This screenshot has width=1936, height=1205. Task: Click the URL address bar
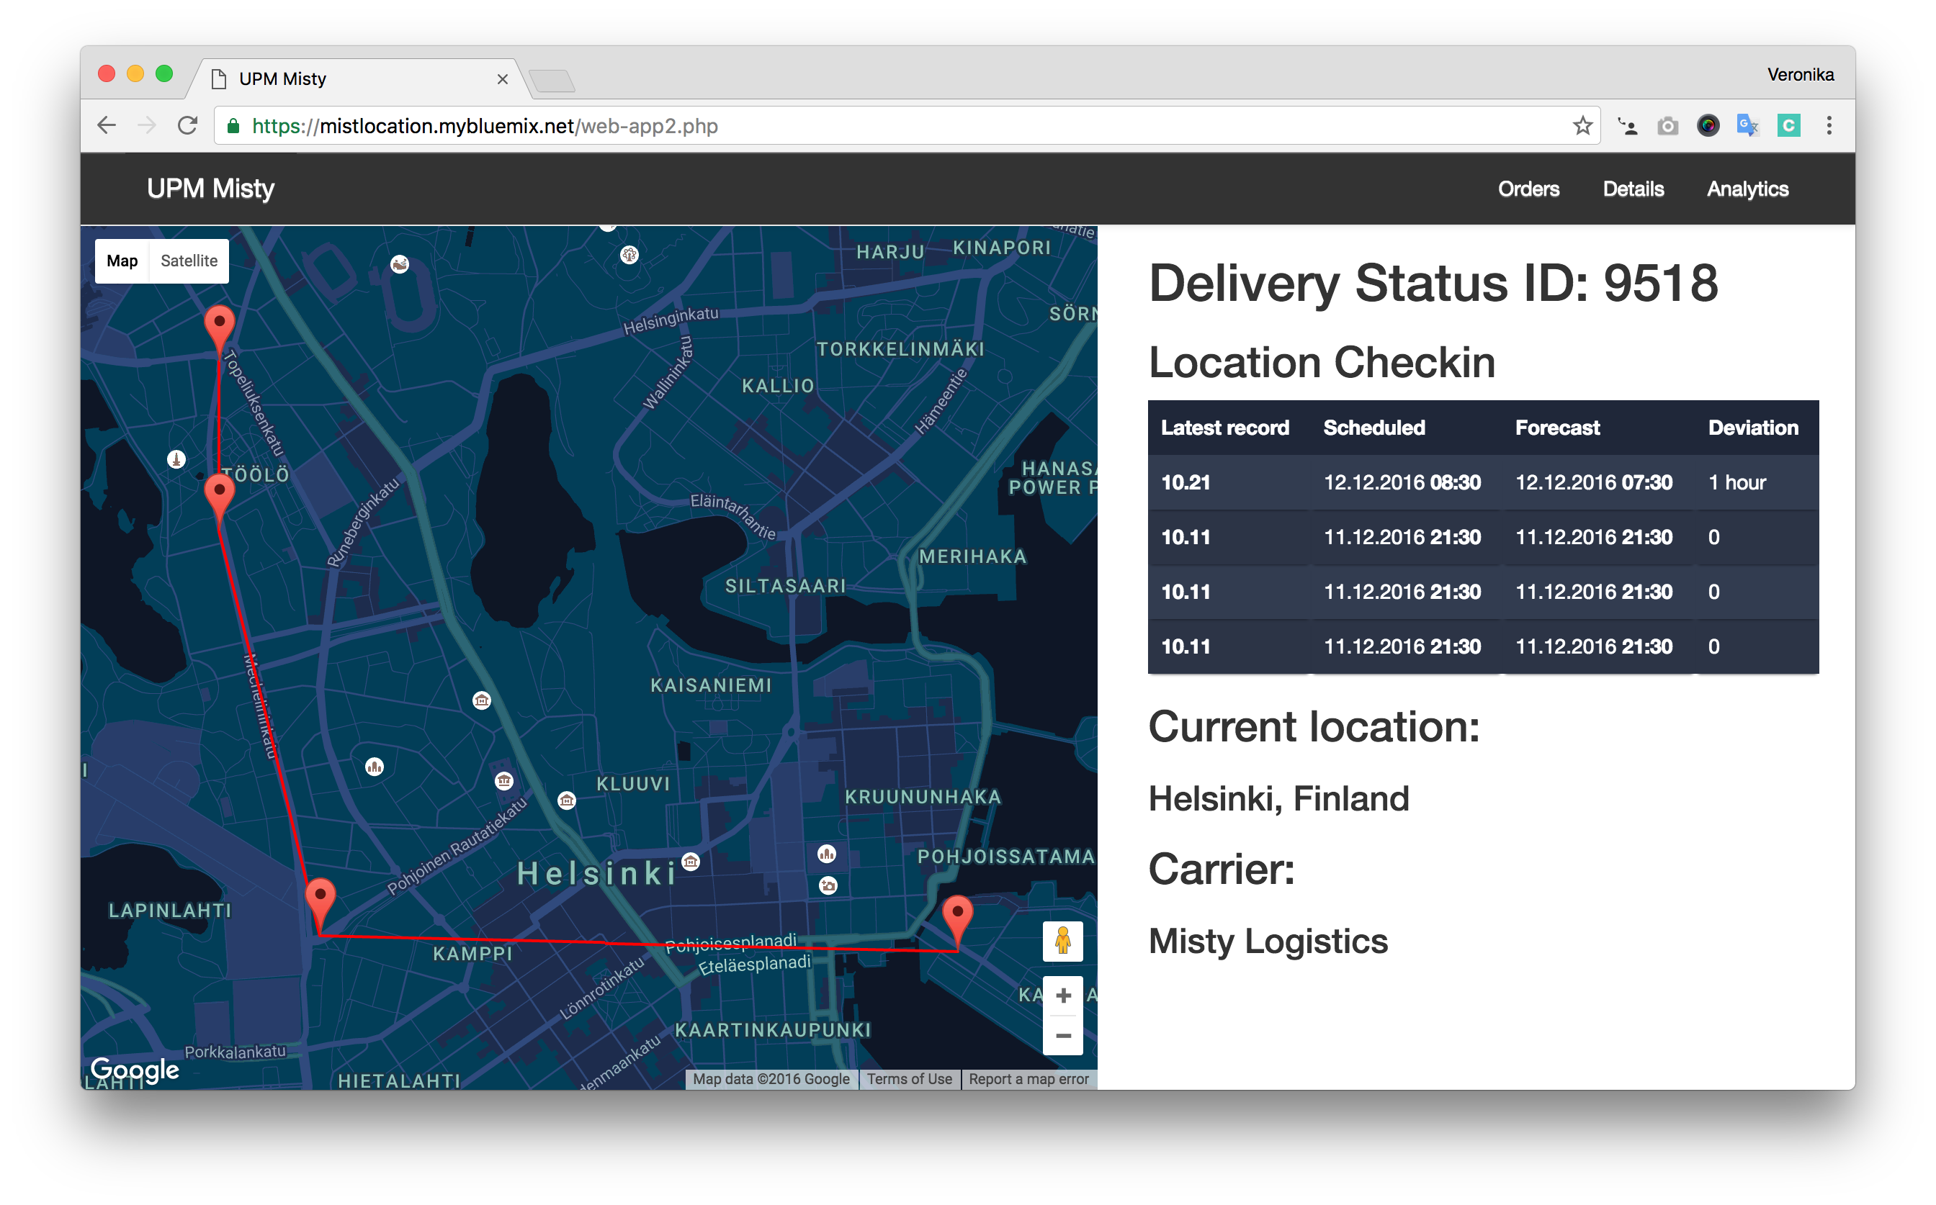[x=877, y=126]
